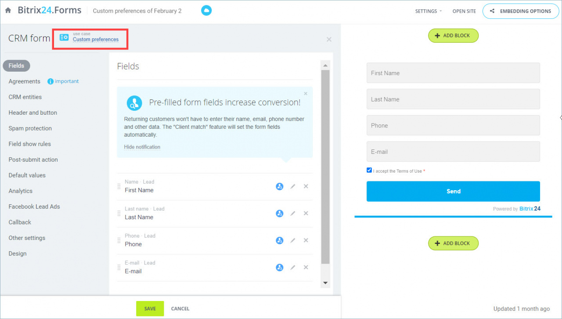
Task: Toggle the accept Terms of Use checkbox
Action: click(x=369, y=170)
